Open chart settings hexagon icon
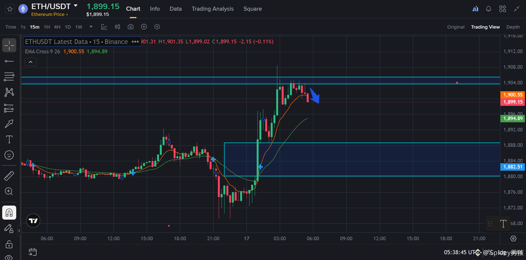 [157, 27]
